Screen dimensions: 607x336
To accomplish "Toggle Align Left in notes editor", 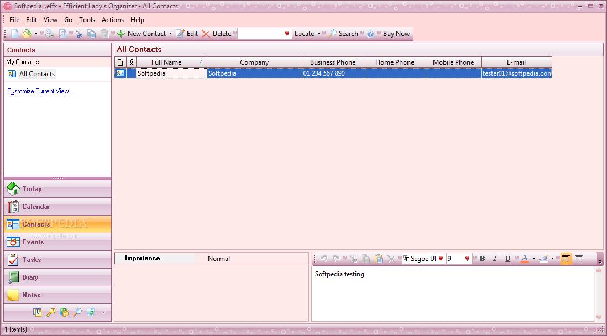I will (566, 259).
